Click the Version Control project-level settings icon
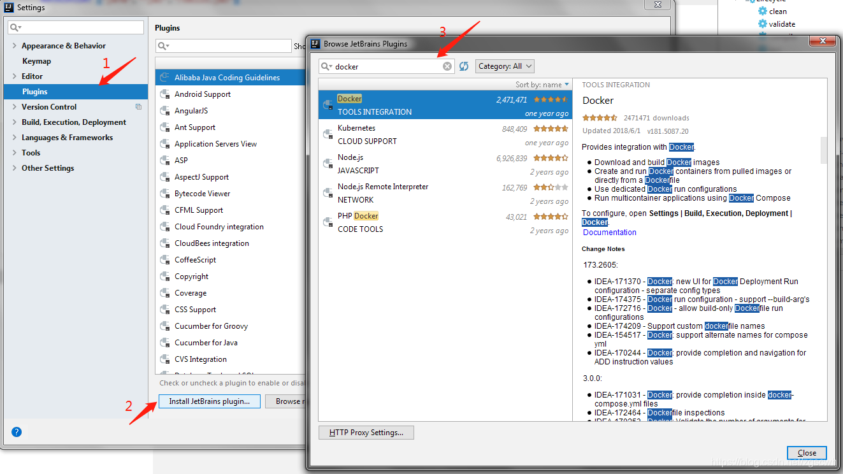Screen dimensions: 843x474 coord(138,107)
